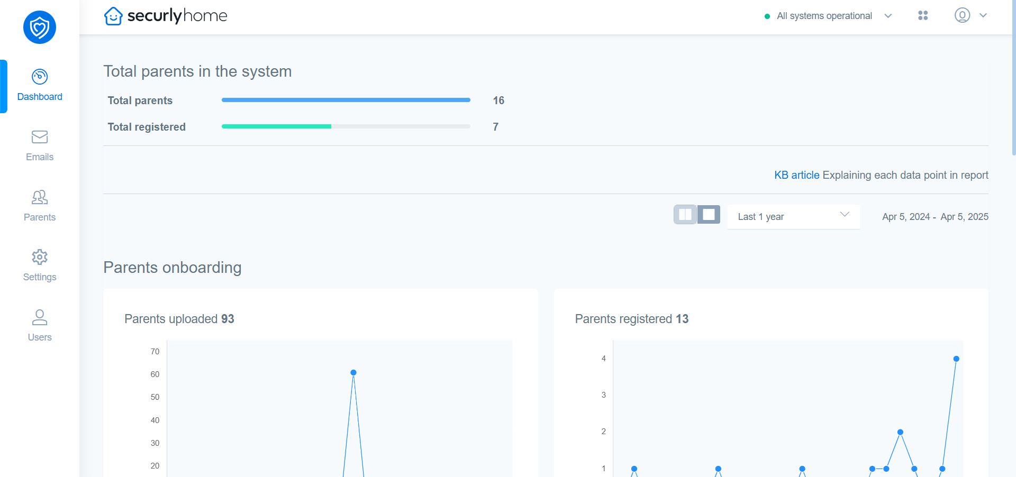Go to Emails menu label
Viewport: 1016px width, 477px height.
pos(40,157)
